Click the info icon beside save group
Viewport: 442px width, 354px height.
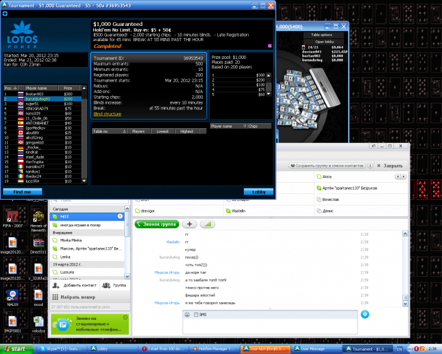(x=370, y=166)
